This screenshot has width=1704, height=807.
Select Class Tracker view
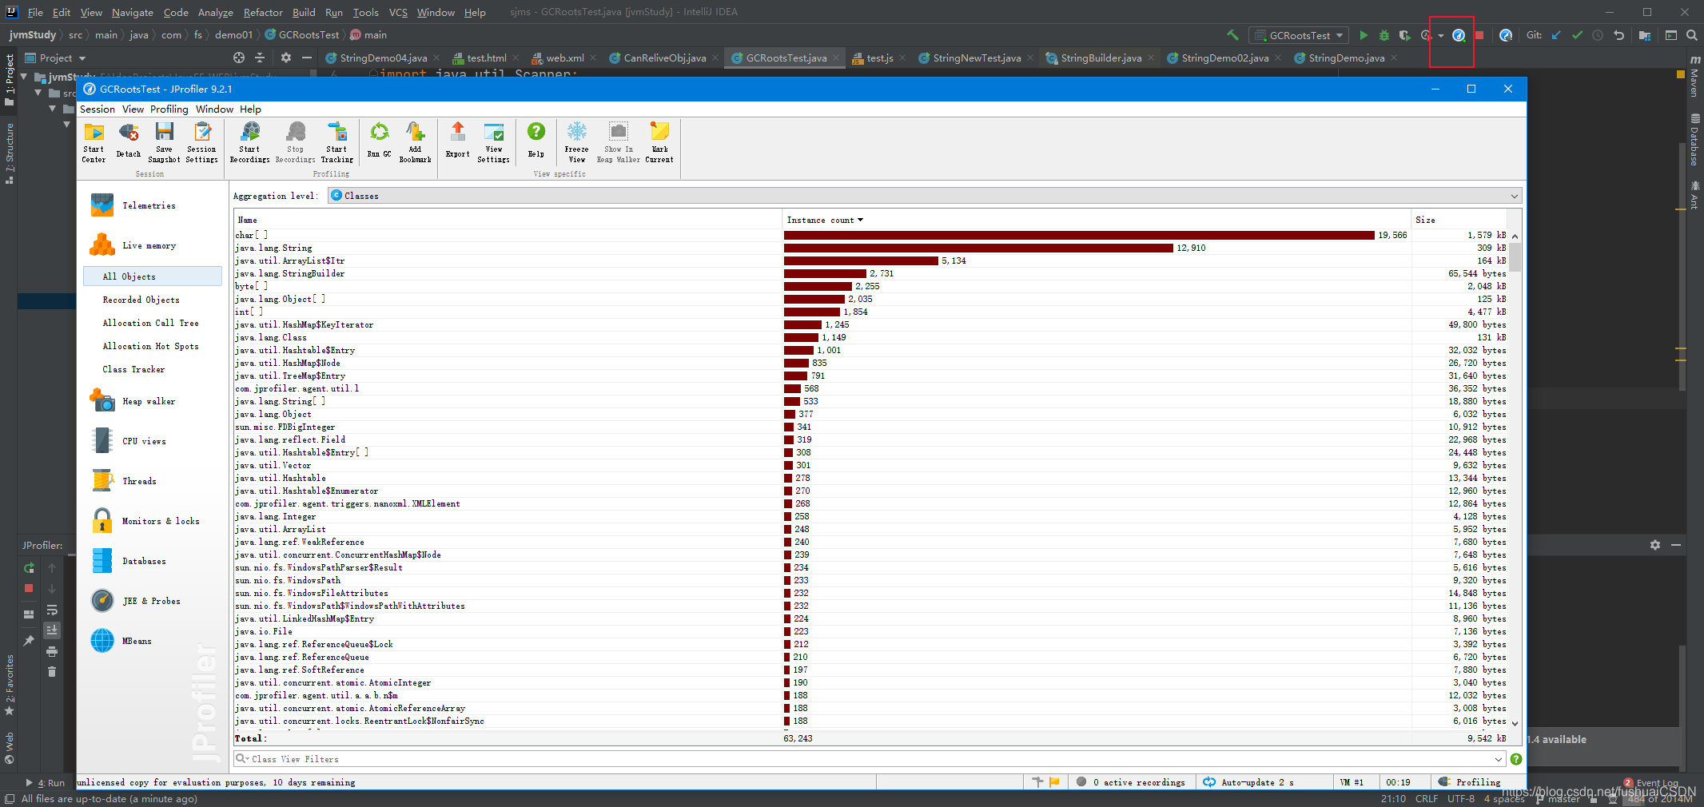tap(133, 369)
